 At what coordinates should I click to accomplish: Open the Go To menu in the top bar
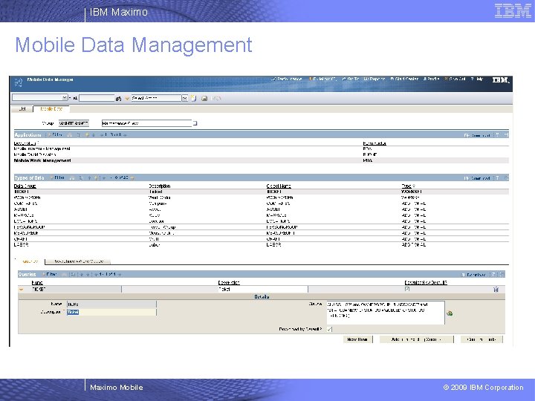(351, 79)
